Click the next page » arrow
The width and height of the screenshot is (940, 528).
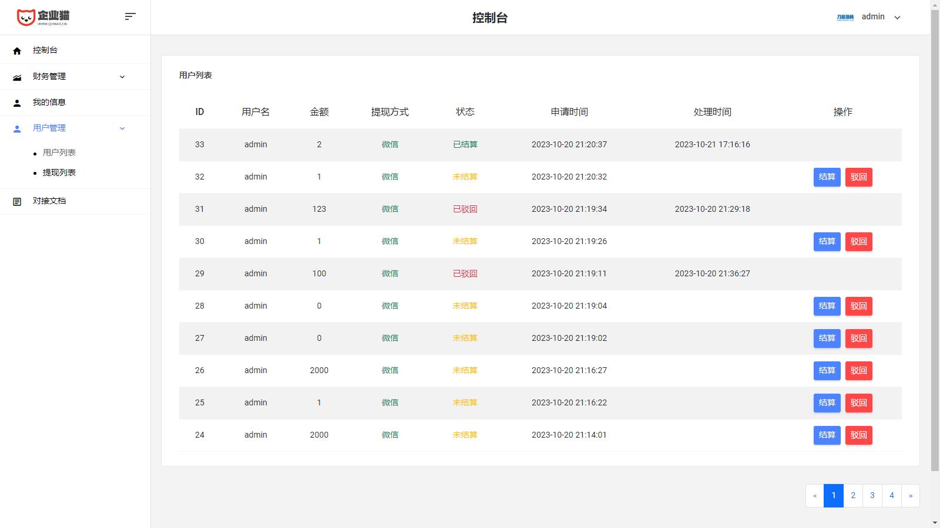pos(911,496)
